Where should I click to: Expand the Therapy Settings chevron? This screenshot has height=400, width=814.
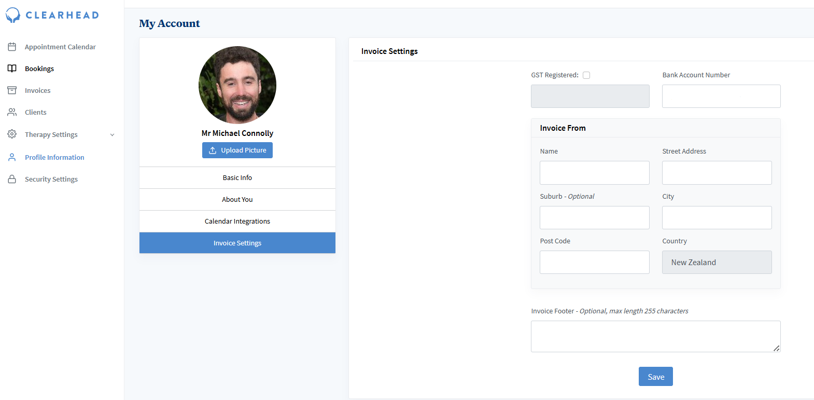pos(112,135)
